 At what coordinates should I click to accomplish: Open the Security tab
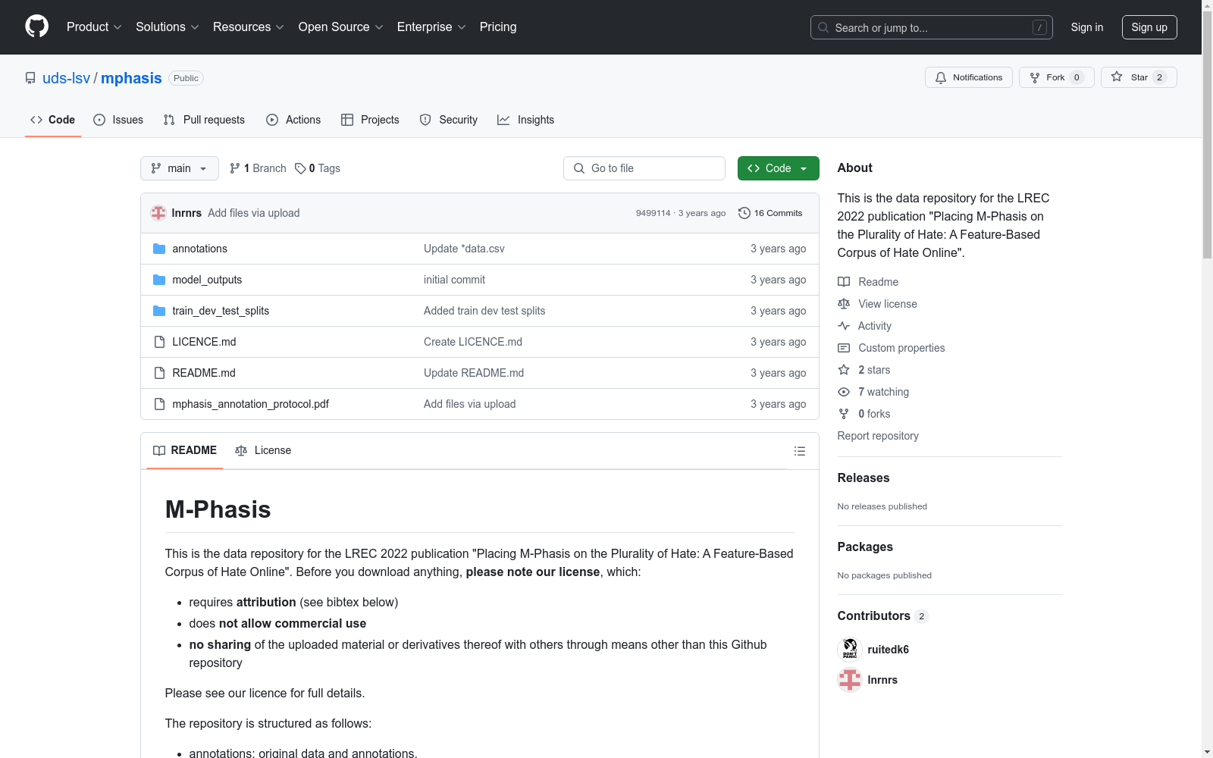[449, 120]
